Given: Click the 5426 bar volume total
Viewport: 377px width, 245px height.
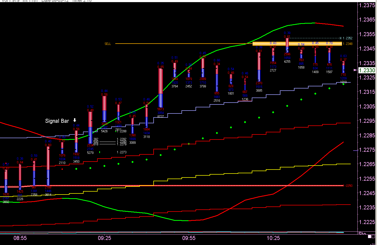Looking at the screenshot, I should [104, 131].
